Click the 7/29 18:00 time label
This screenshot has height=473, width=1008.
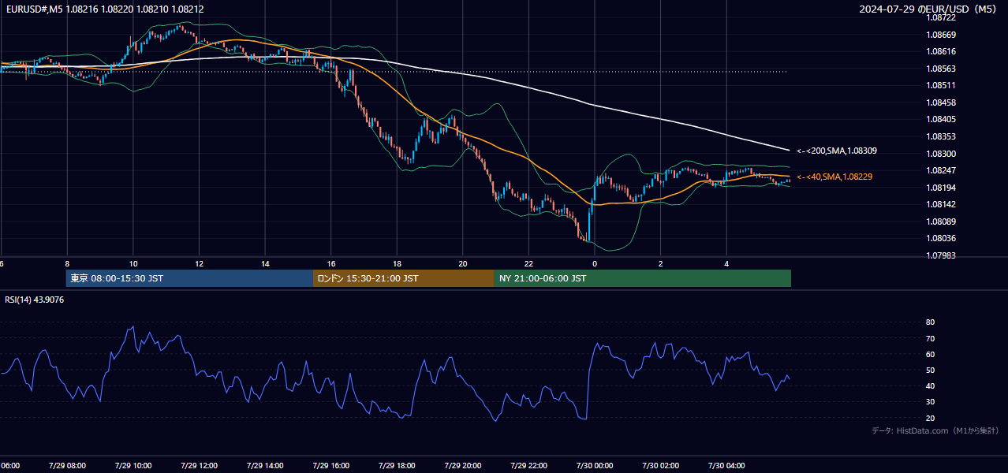[x=397, y=466]
